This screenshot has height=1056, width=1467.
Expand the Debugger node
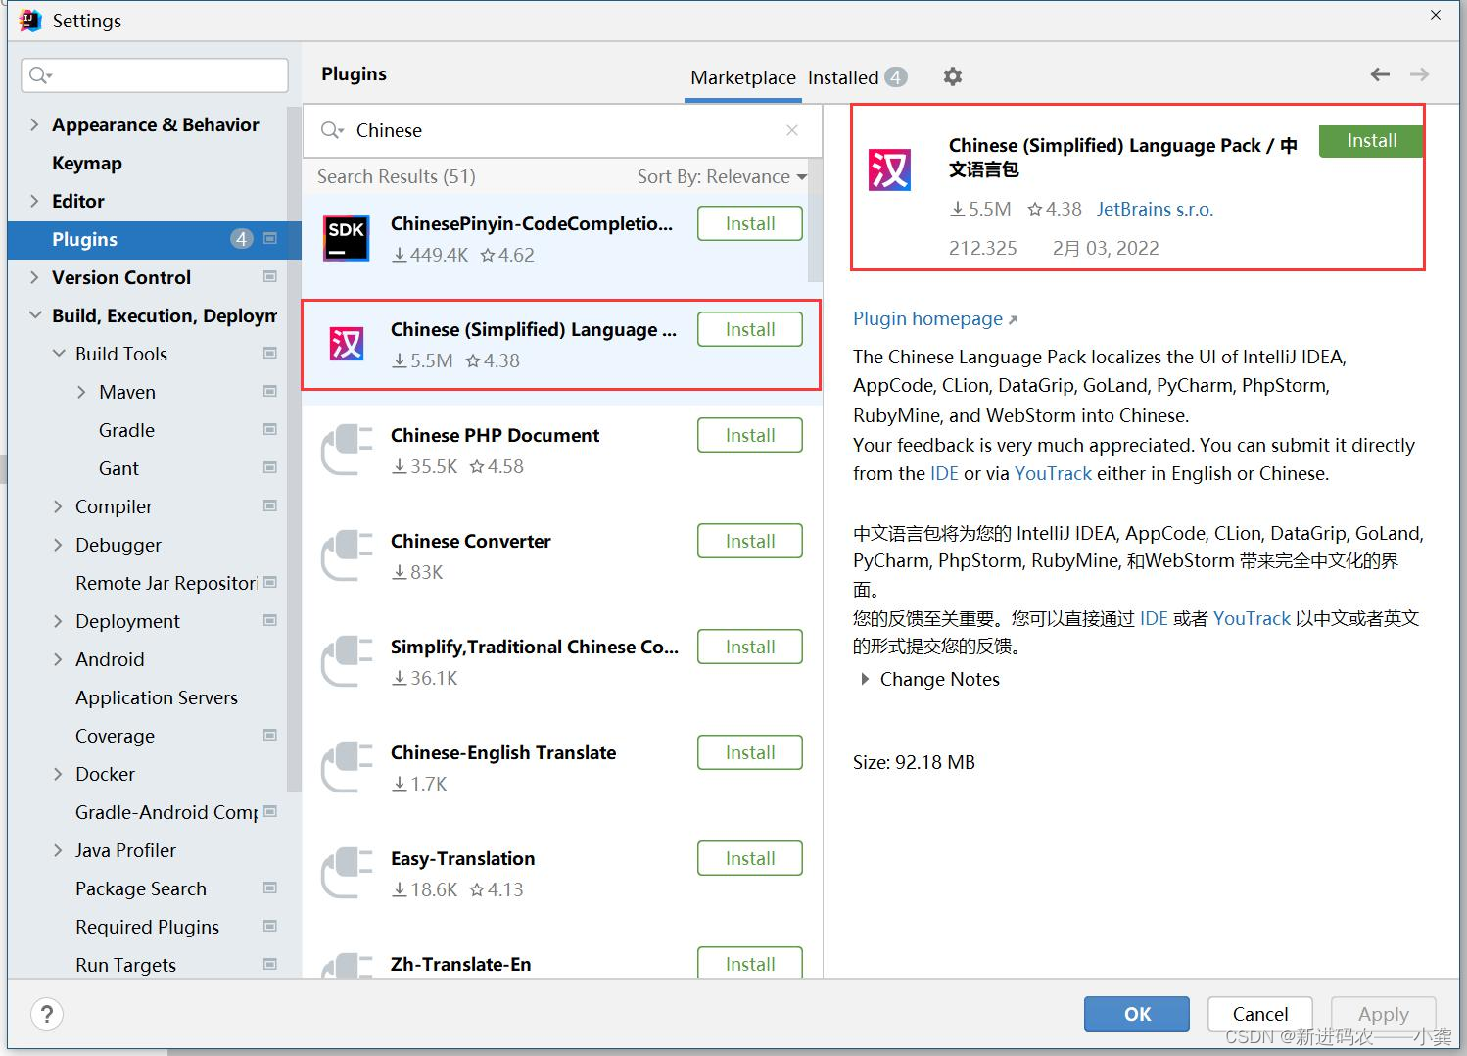(59, 545)
